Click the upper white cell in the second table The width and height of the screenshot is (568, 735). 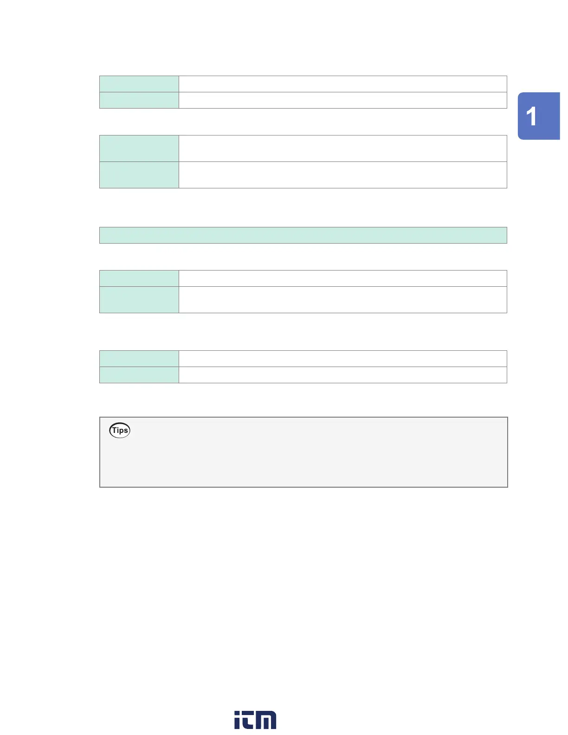point(342,148)
